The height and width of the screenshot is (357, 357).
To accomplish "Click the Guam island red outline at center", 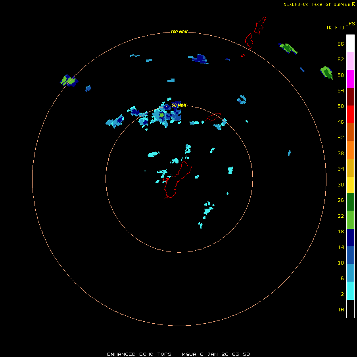I will point(178,180).
